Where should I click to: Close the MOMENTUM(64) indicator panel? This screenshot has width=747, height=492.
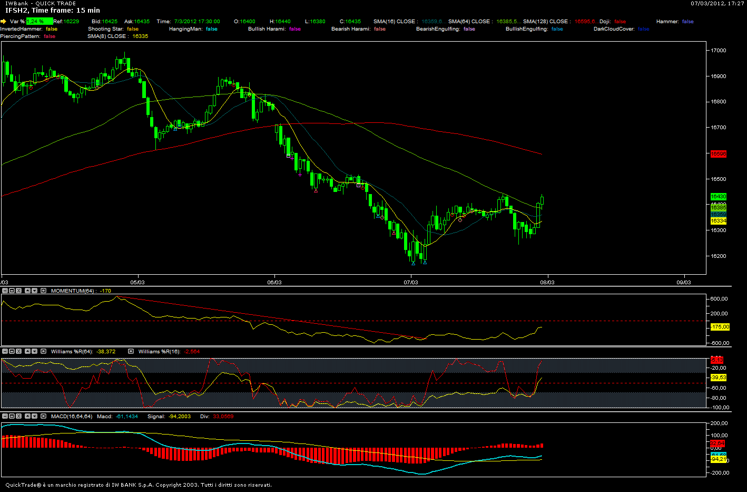(18, 291)
